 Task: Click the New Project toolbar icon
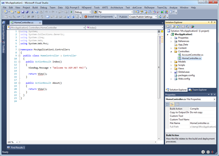(6, 12)
